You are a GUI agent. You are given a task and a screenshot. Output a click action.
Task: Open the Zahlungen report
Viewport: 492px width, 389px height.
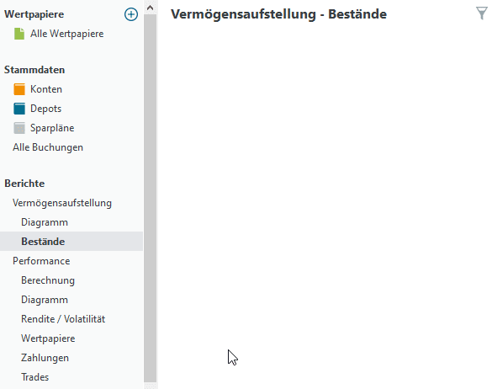(x=45, y=358)
